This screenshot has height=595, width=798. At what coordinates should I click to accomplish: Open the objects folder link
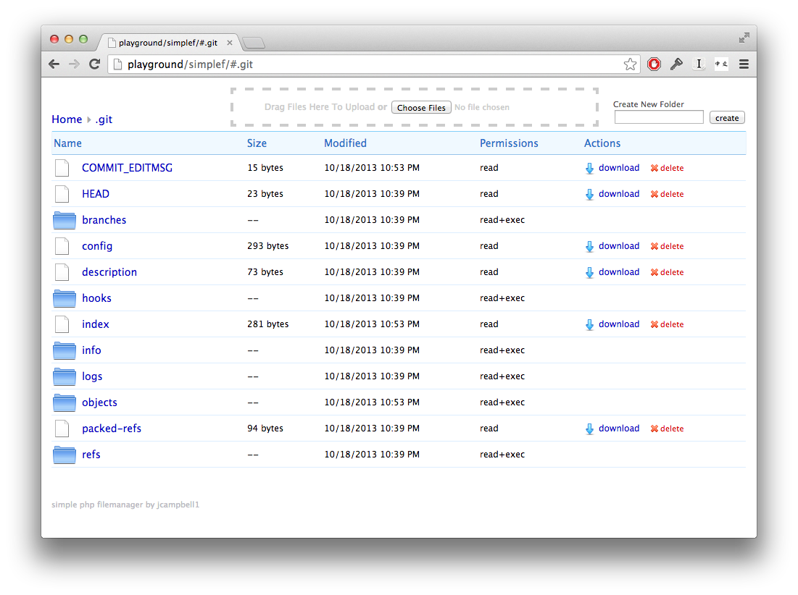100,402
